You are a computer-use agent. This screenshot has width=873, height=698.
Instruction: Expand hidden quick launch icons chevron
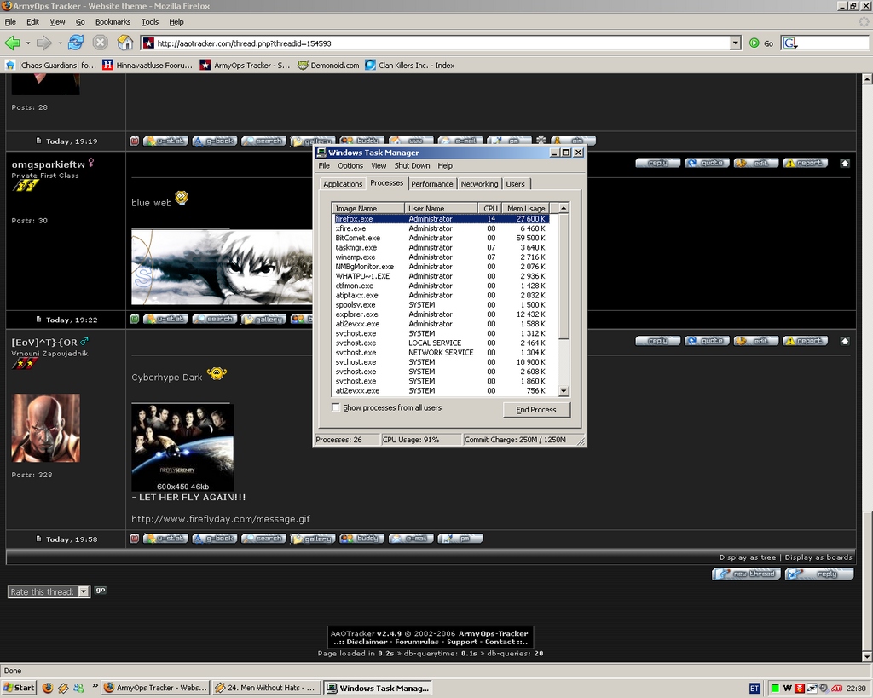tap(95, 685)
